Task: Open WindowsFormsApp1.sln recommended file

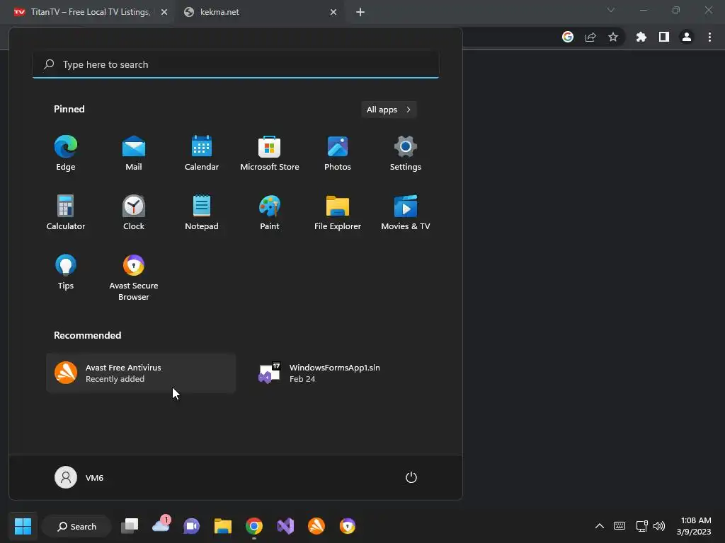Action: point(345,373)
